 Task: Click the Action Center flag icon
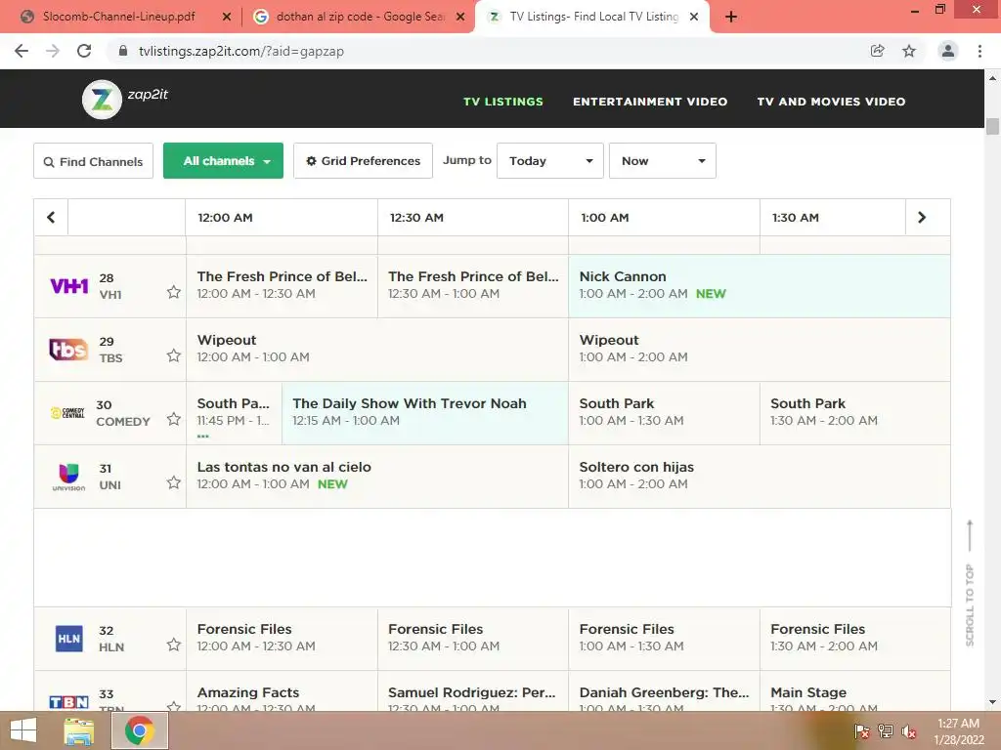(862, 731)
